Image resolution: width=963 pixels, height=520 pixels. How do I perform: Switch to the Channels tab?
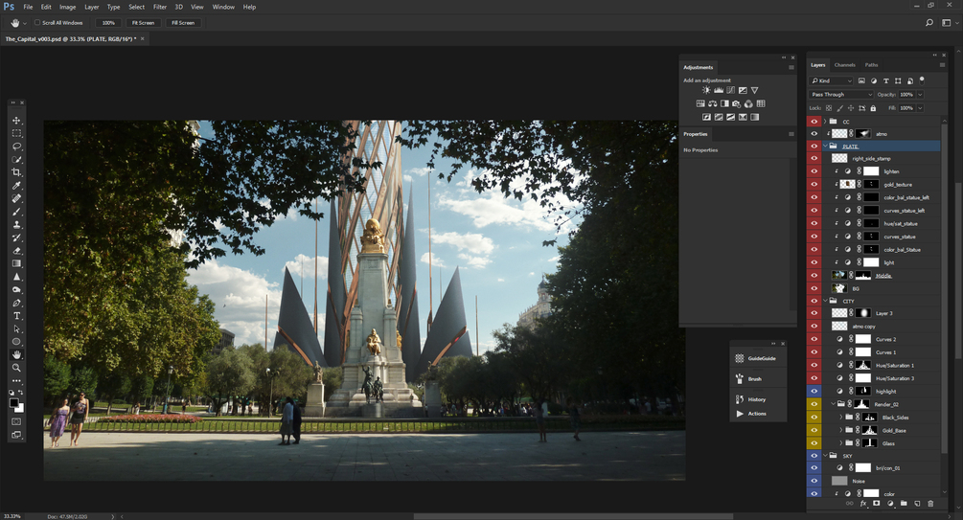coord(844,64)
